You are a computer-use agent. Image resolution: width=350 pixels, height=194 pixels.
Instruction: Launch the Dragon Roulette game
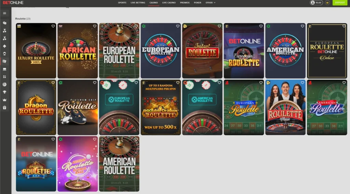pyautogui.click(x=36, y=108)
